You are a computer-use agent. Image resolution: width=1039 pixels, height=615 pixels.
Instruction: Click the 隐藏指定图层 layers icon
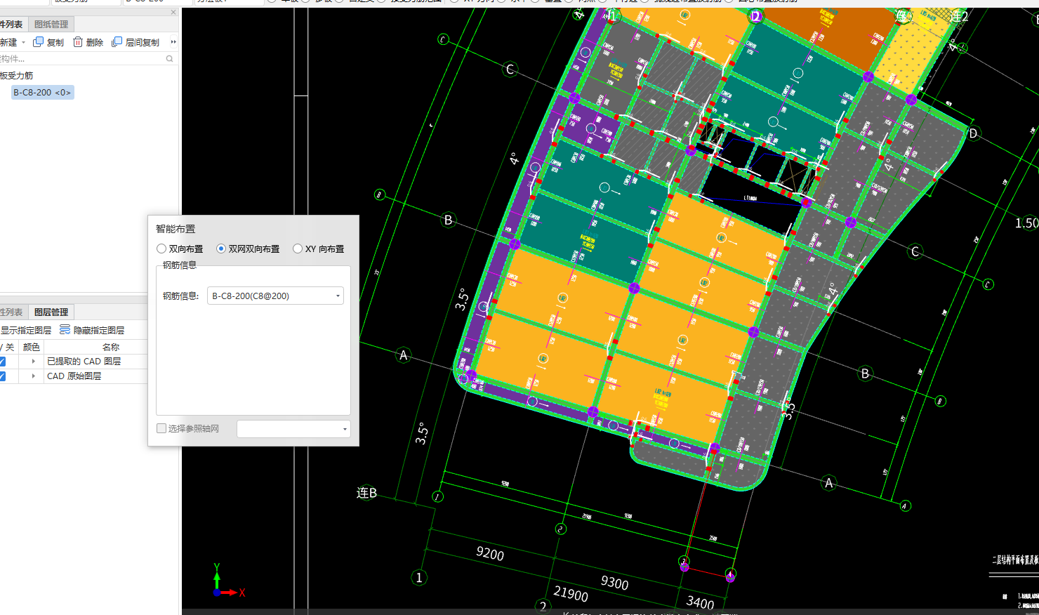[x=65, y=330]
